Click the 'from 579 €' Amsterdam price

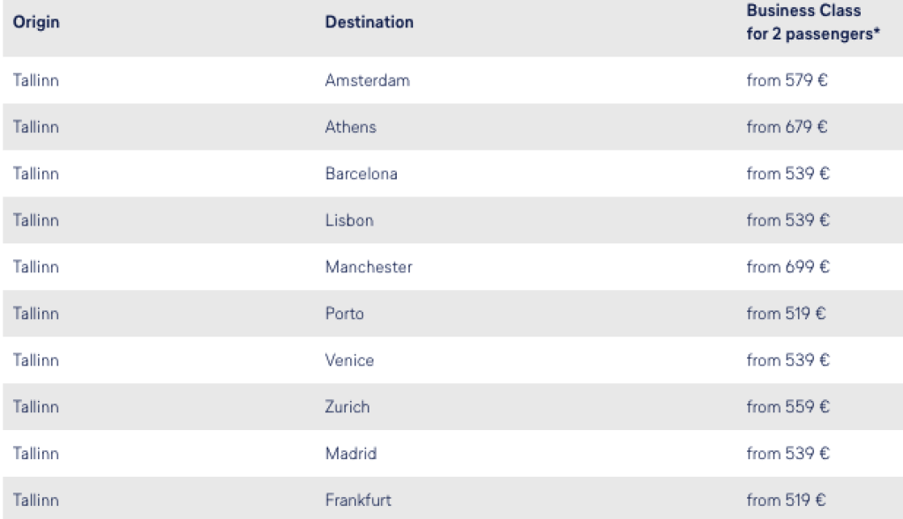pyautogui.click(x=787, y=80)
